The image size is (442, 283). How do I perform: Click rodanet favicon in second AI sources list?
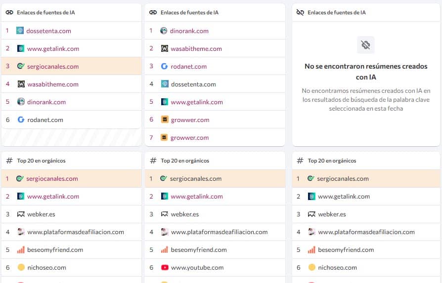[x=164, y=66]
